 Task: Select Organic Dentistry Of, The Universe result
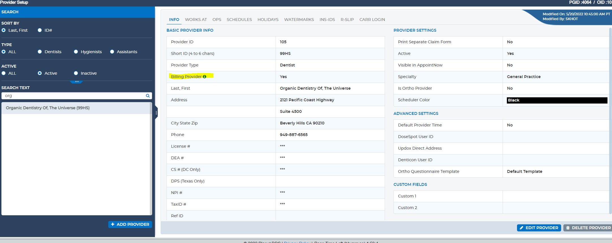click(76, 108)
